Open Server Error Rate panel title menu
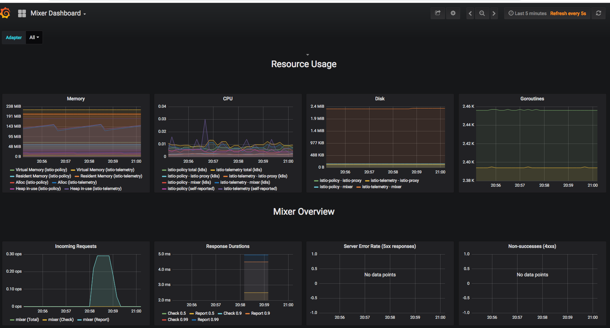The width and height of the screenshot is (610, 328). click(x=380, y=246)
